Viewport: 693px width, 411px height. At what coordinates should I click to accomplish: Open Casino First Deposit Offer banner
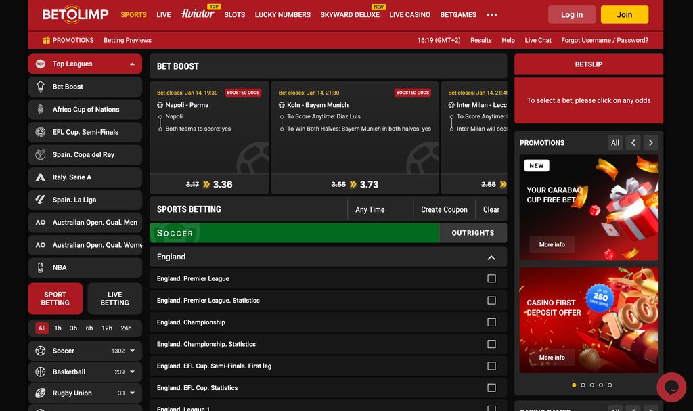[x=589, y=320]
